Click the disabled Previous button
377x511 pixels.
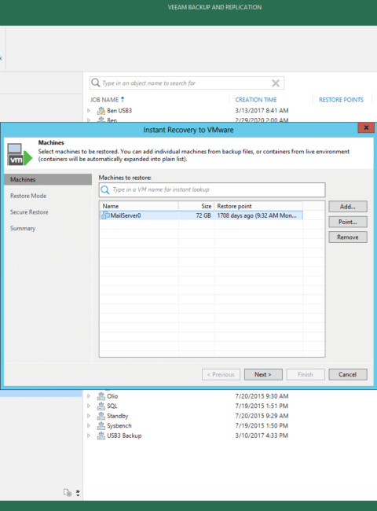(221, 374)
